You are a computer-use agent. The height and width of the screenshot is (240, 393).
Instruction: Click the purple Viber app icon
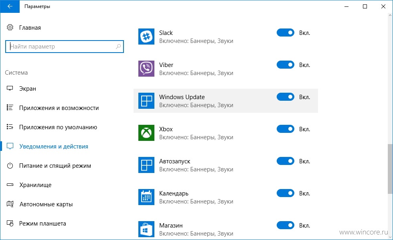click(146, 69)
